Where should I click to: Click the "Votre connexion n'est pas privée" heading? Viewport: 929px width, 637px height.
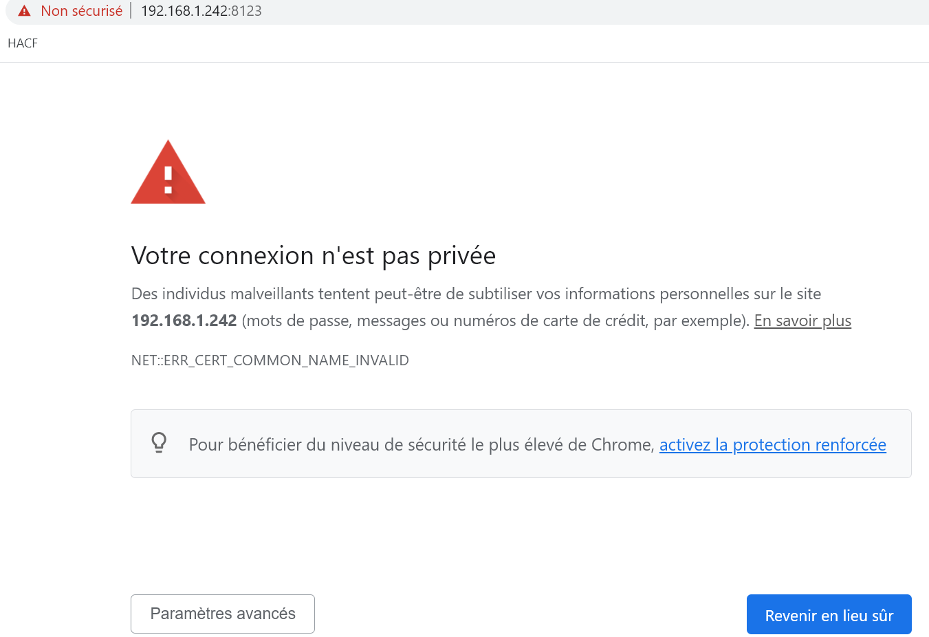point(314,256)
